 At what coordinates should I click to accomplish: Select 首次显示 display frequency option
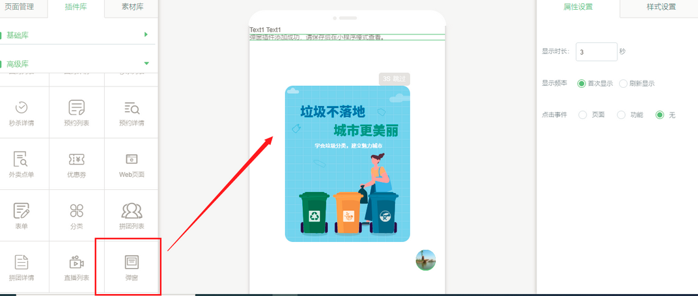click(581, 84)
